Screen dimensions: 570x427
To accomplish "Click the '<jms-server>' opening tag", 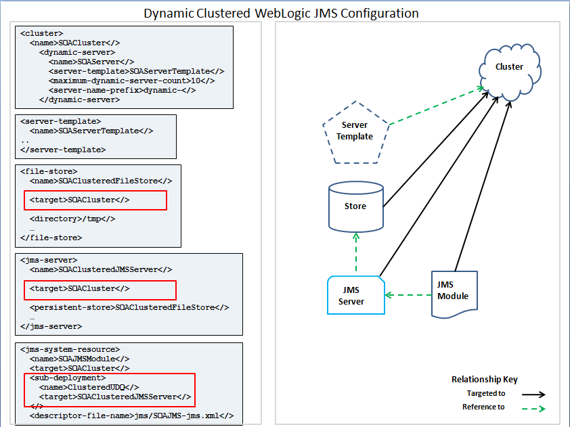I will (x=49, y=261).
